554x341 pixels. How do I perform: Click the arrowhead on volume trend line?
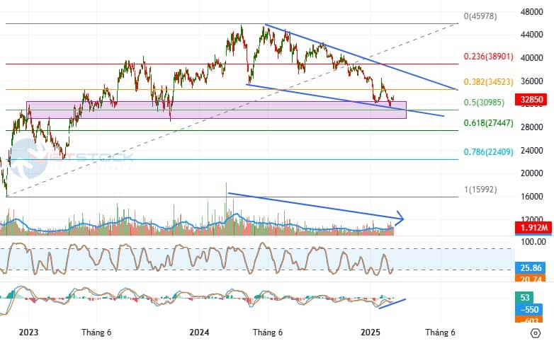point(400,217)
